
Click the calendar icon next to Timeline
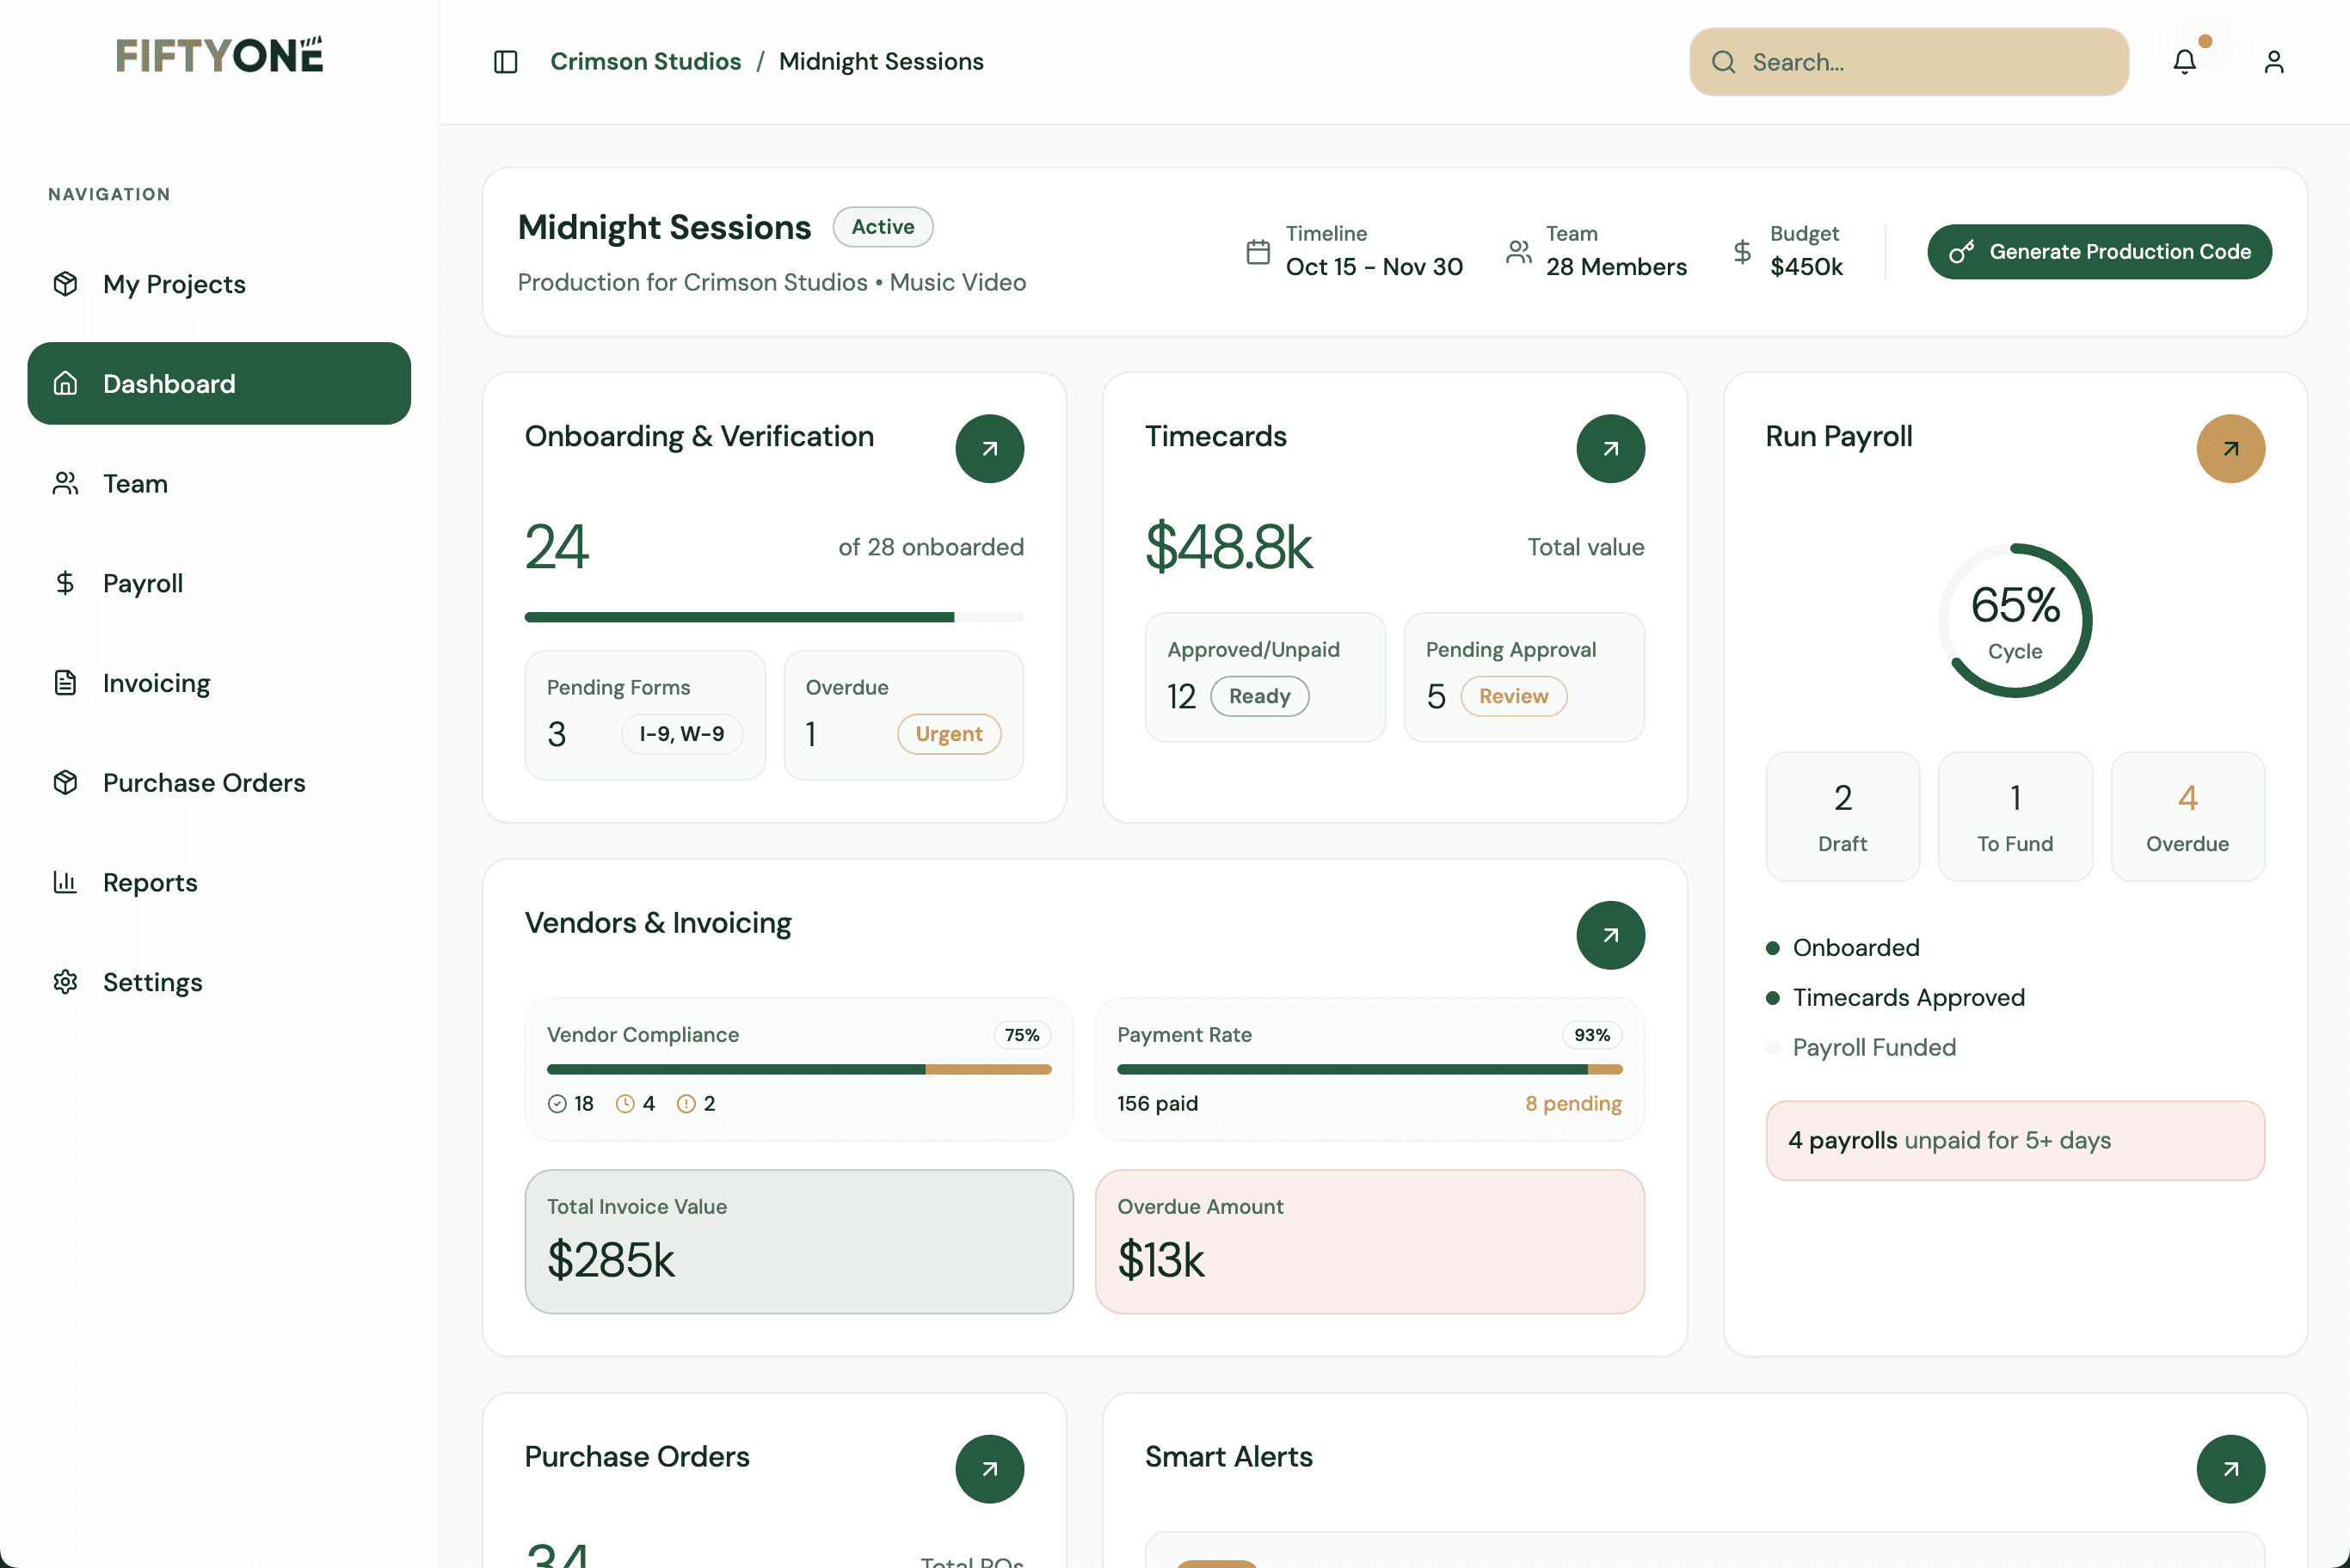tap(1258, 253)
